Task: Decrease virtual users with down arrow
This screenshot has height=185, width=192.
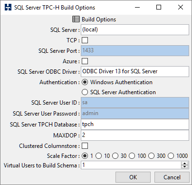Action: [184, 167]
